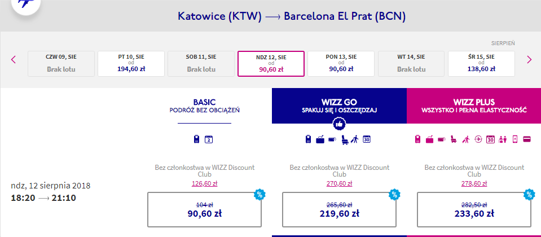The image size is (541, 237).
Task: Open the 278,60 zł non-member price link
Action: 473,183
